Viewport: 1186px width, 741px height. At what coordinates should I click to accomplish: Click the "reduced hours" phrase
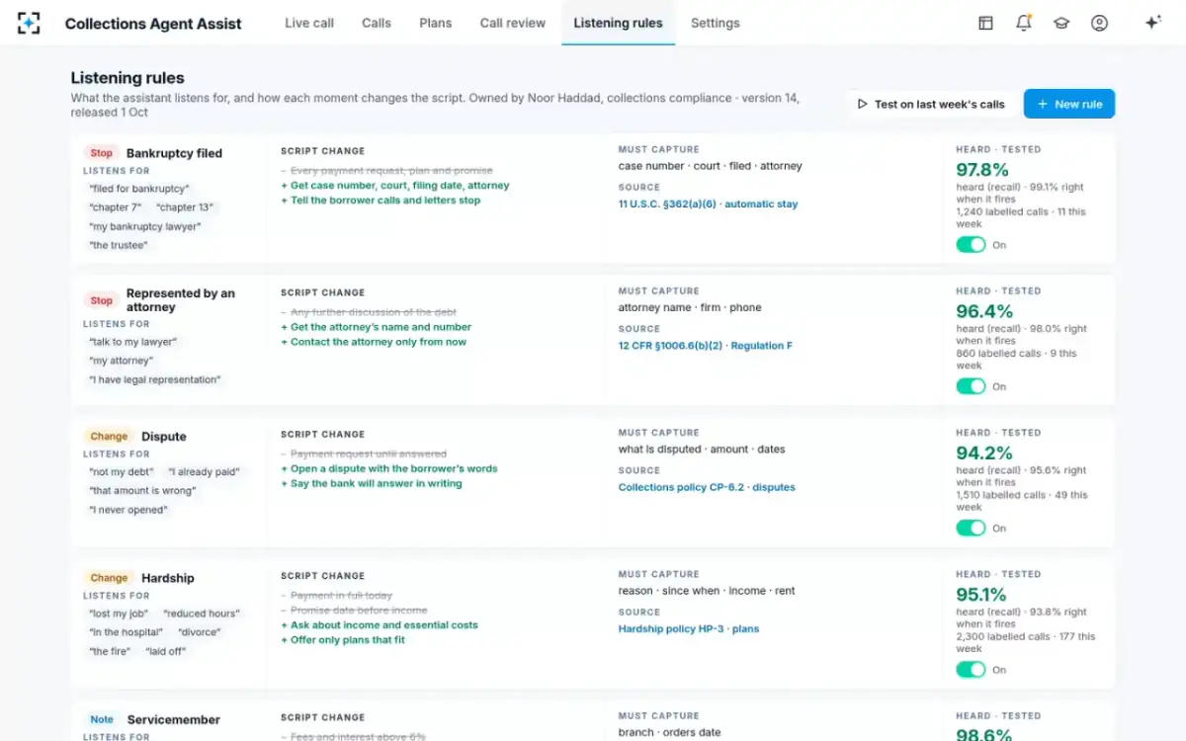tap(202, 614)
